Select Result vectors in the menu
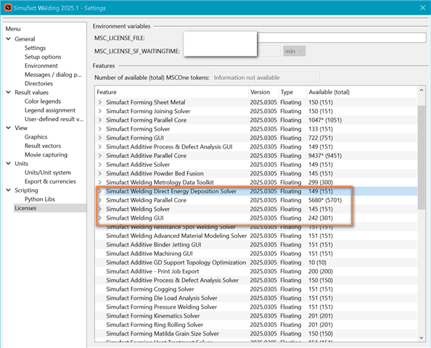Viewport: 431px width, 348px height. click(x=43, y=146)
